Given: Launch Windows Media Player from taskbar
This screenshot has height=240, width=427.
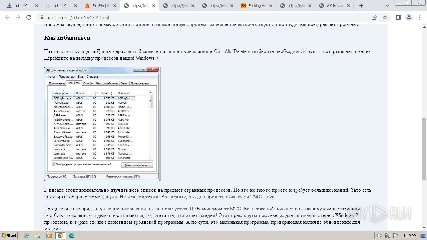Looking at the screenshot, I should (49, 236).
